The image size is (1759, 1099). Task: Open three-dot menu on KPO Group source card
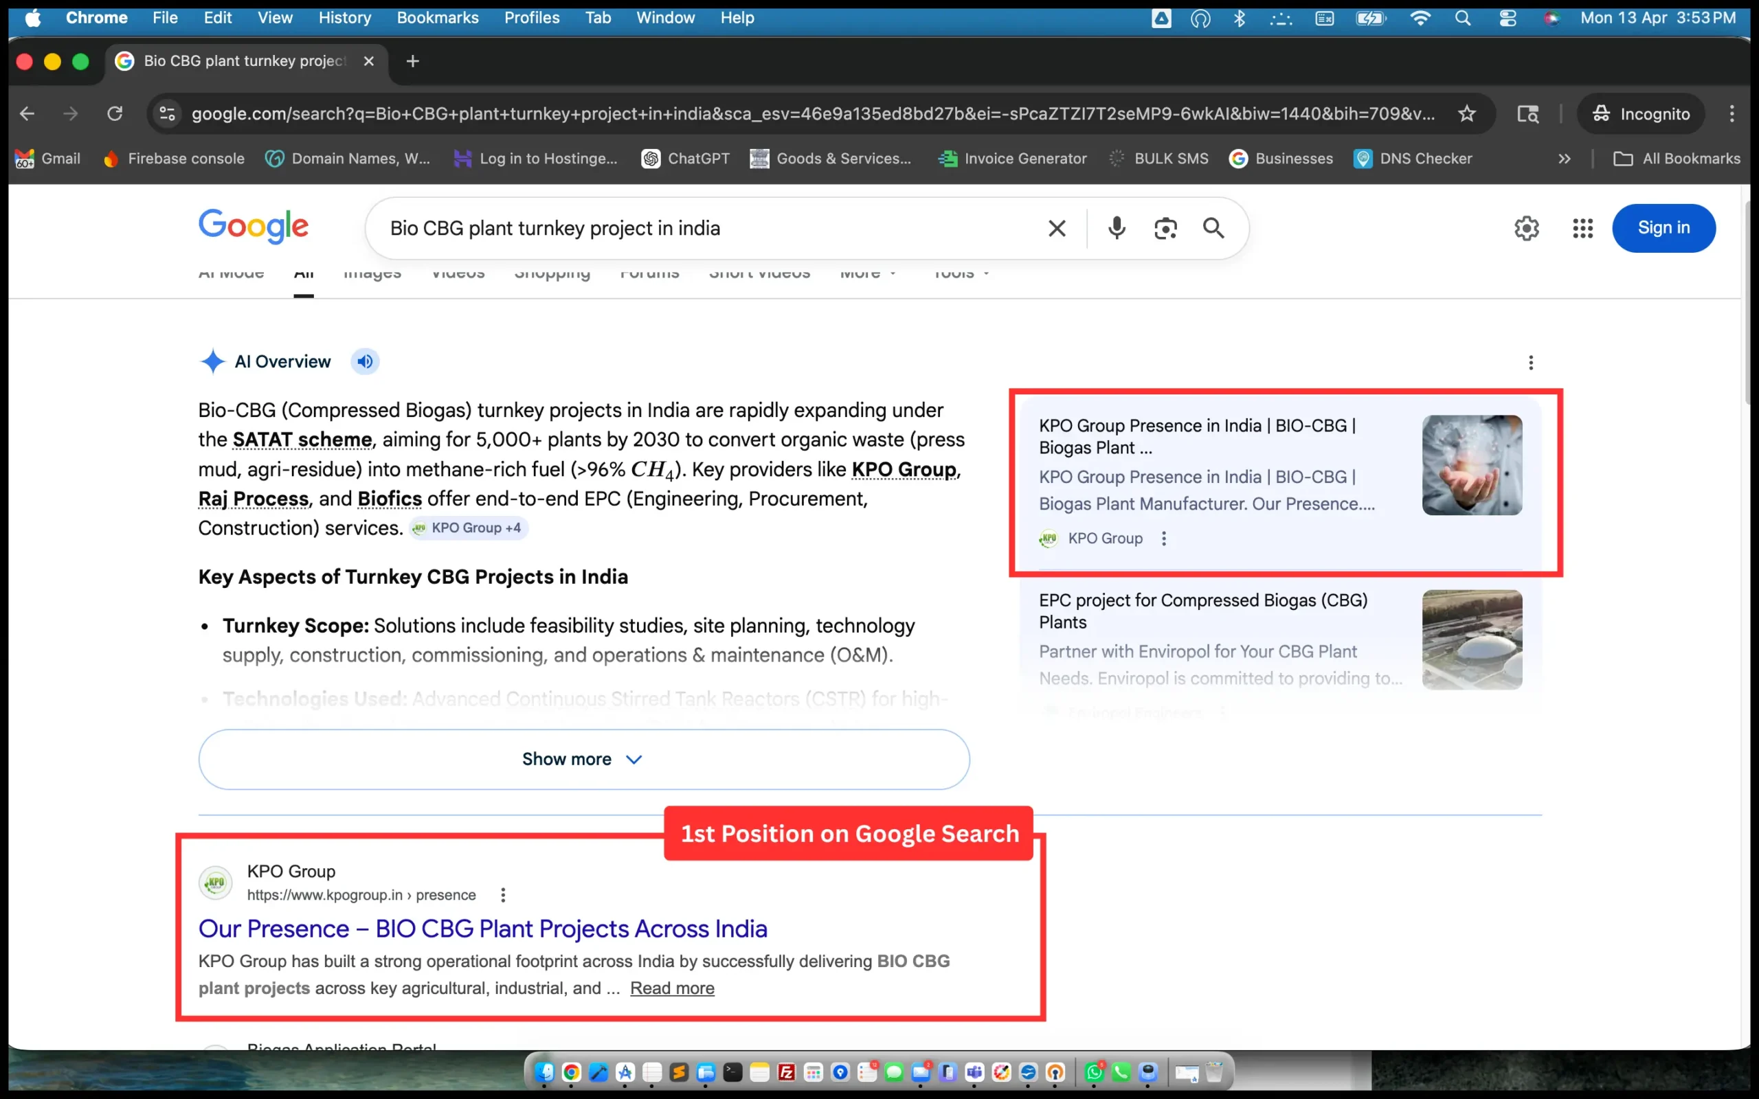tap(1164, 539)
